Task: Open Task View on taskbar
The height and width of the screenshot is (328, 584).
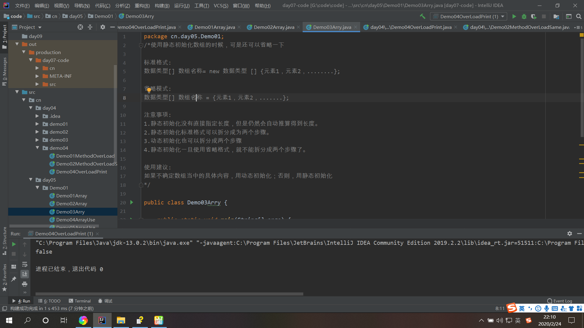Action: [x=64, y=320]
